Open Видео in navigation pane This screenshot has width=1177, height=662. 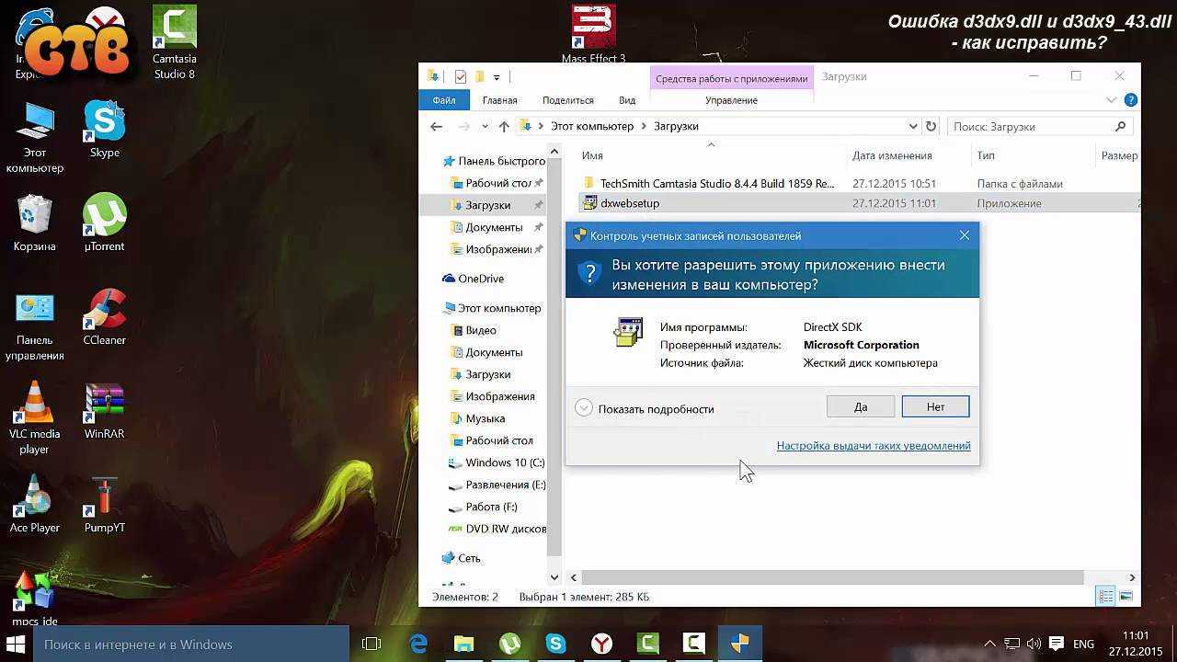(481, 330)
